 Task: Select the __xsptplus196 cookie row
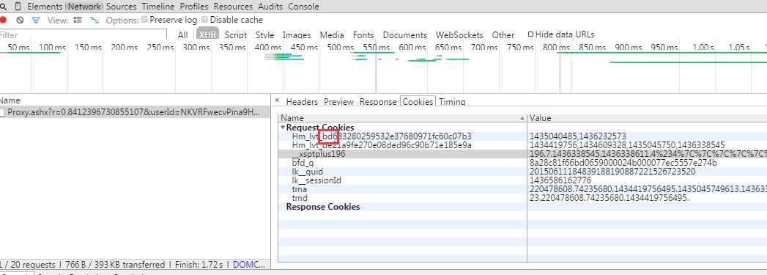tap(522, 154)
